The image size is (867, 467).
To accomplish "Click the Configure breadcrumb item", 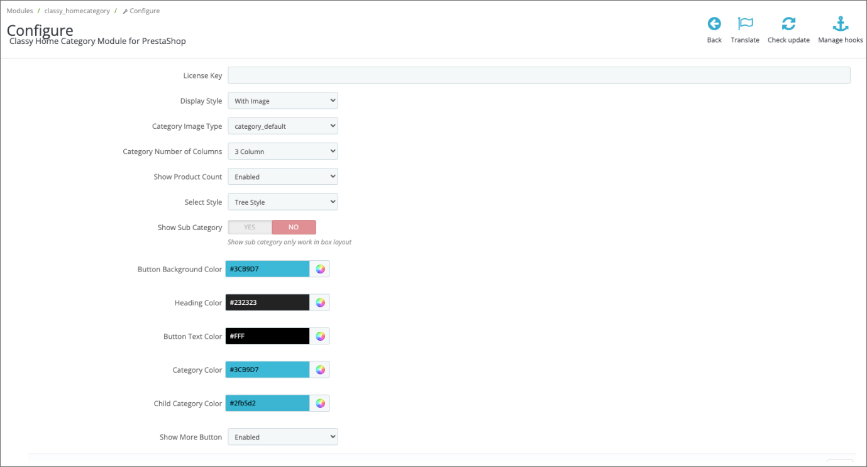I will [x=141, y=11].
